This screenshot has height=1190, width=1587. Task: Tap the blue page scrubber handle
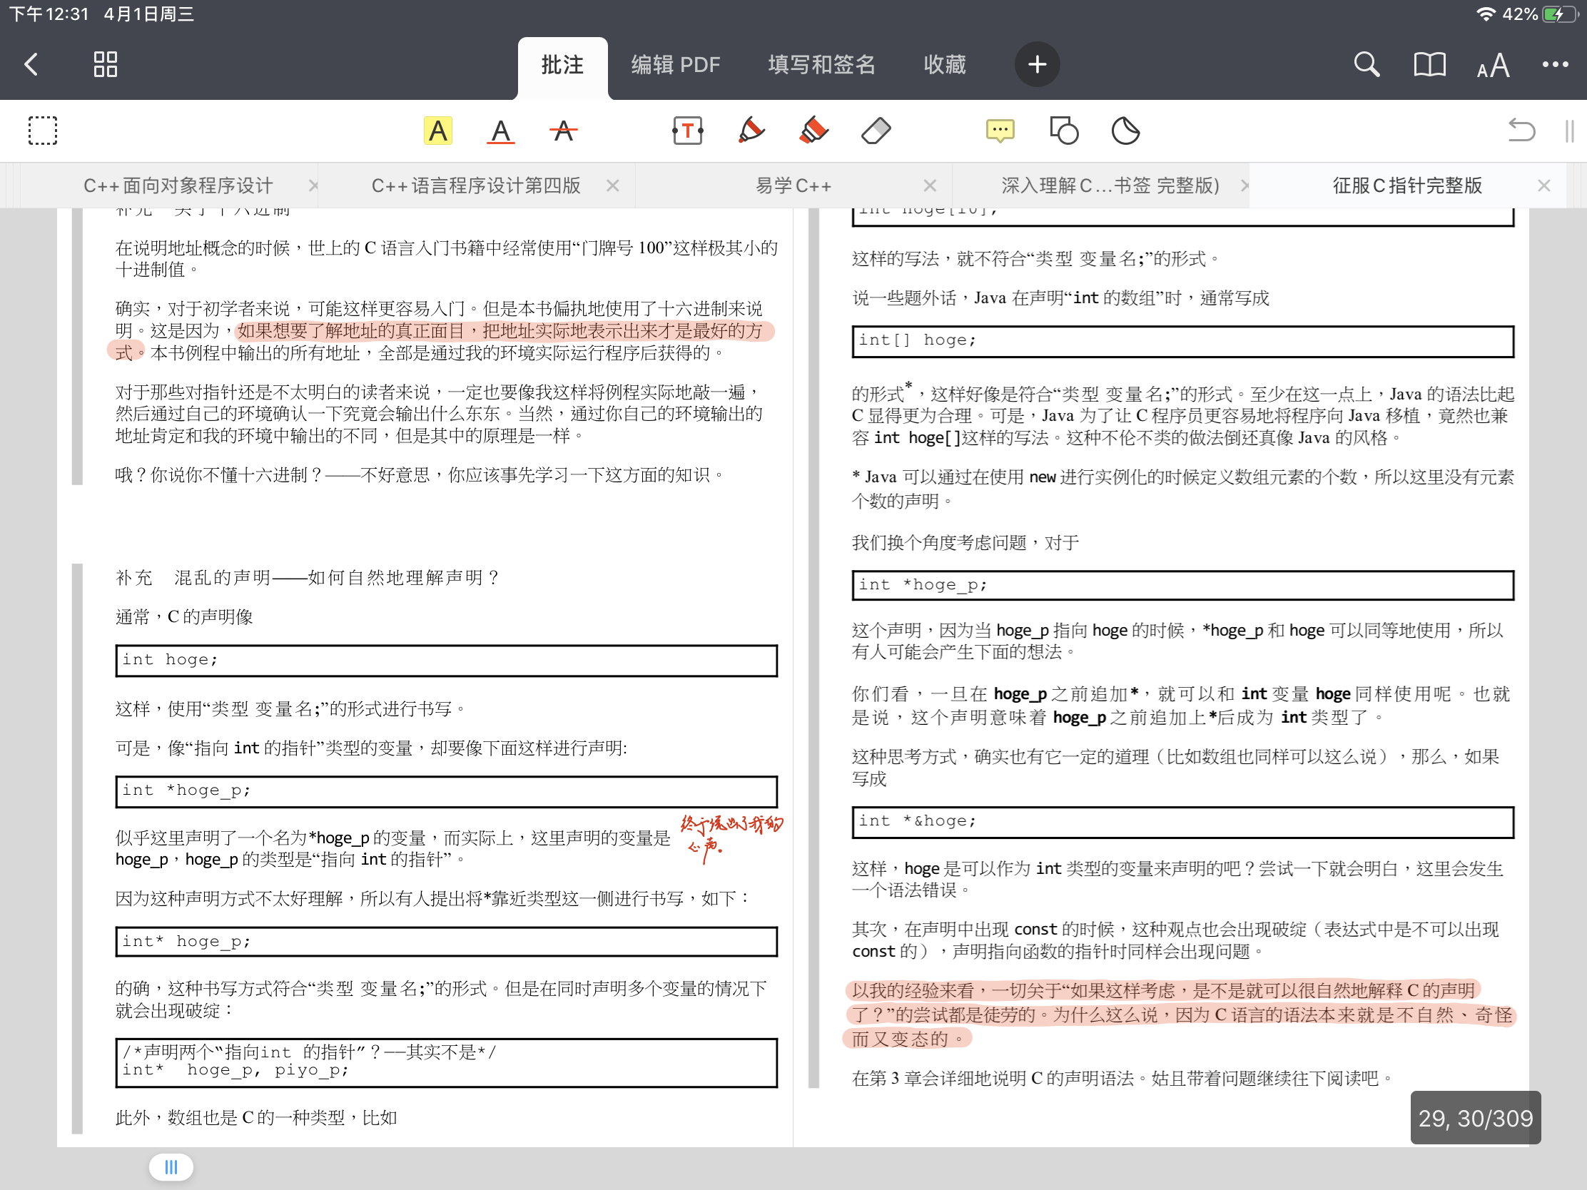(x=171, y=1166)
